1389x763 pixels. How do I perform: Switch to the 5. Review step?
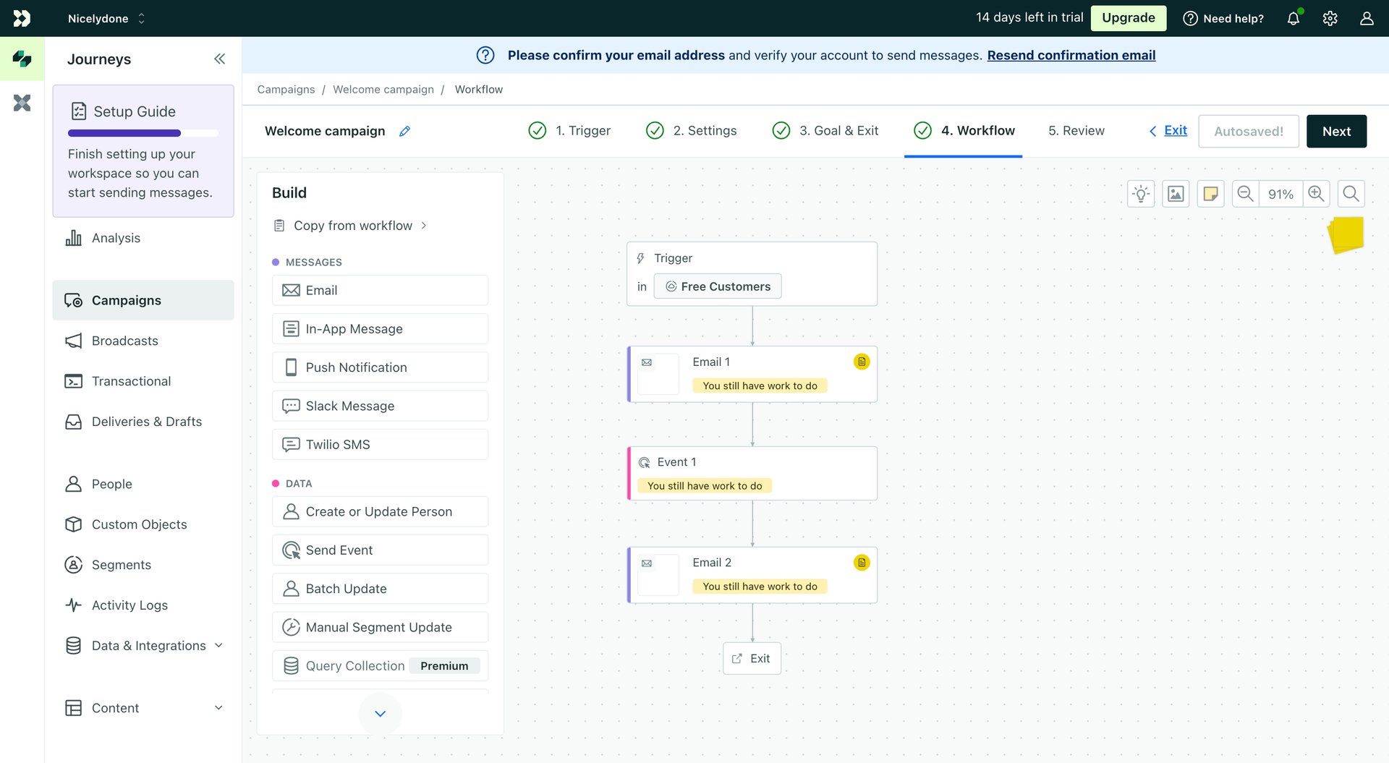[1076, 131]
